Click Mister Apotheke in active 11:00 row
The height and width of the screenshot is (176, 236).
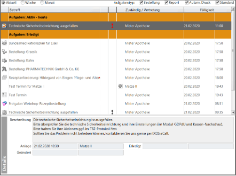click(137, 26)
